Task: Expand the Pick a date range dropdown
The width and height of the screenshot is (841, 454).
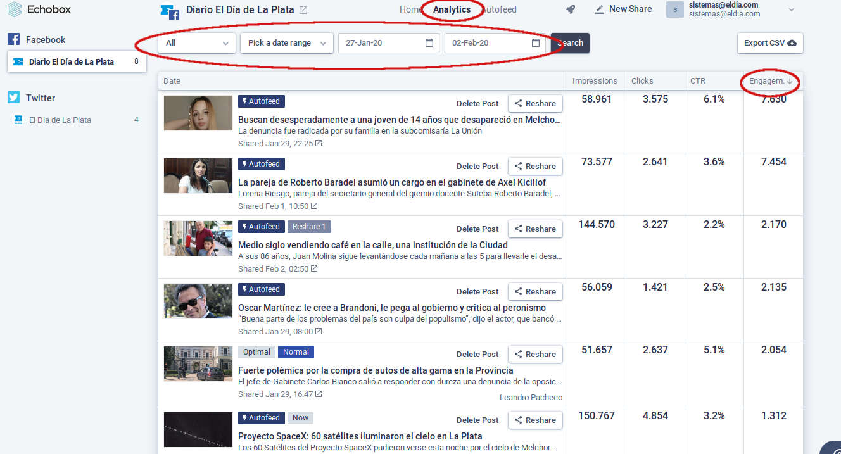Action: (286, 43)
